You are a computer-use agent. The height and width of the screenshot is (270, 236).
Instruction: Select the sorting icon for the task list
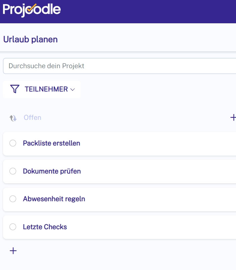pyautogui.click(x=12, y=117)
